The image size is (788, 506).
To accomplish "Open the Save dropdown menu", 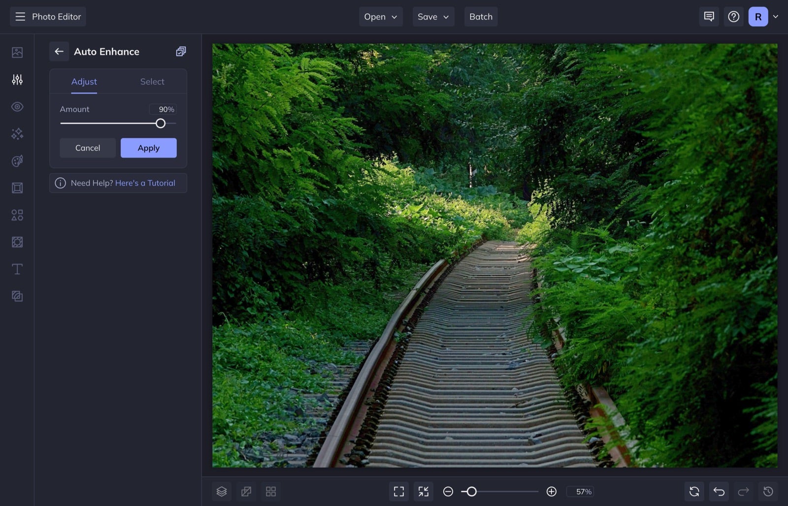I will [x=433, y=16].
